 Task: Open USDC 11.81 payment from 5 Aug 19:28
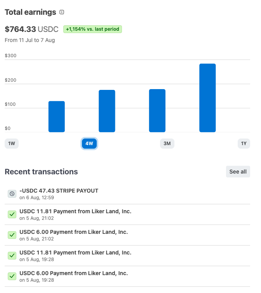coord(127,256)
